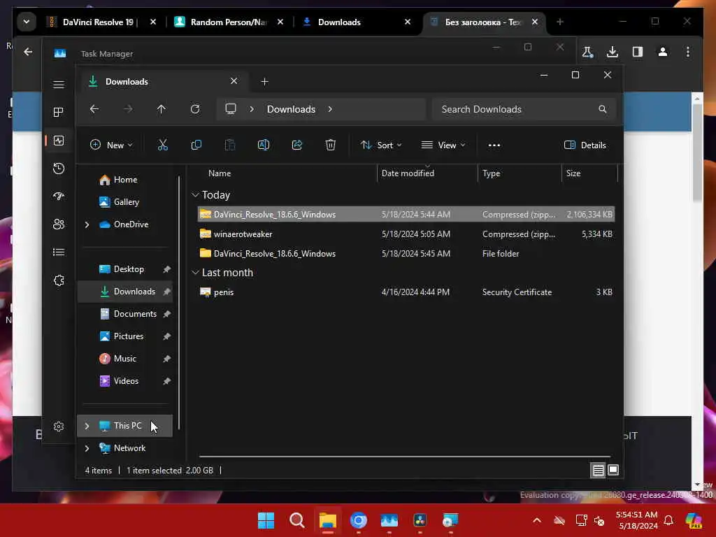Go back in File Explorer
This screenshot has height=537, width=716.
click(94, 109)
